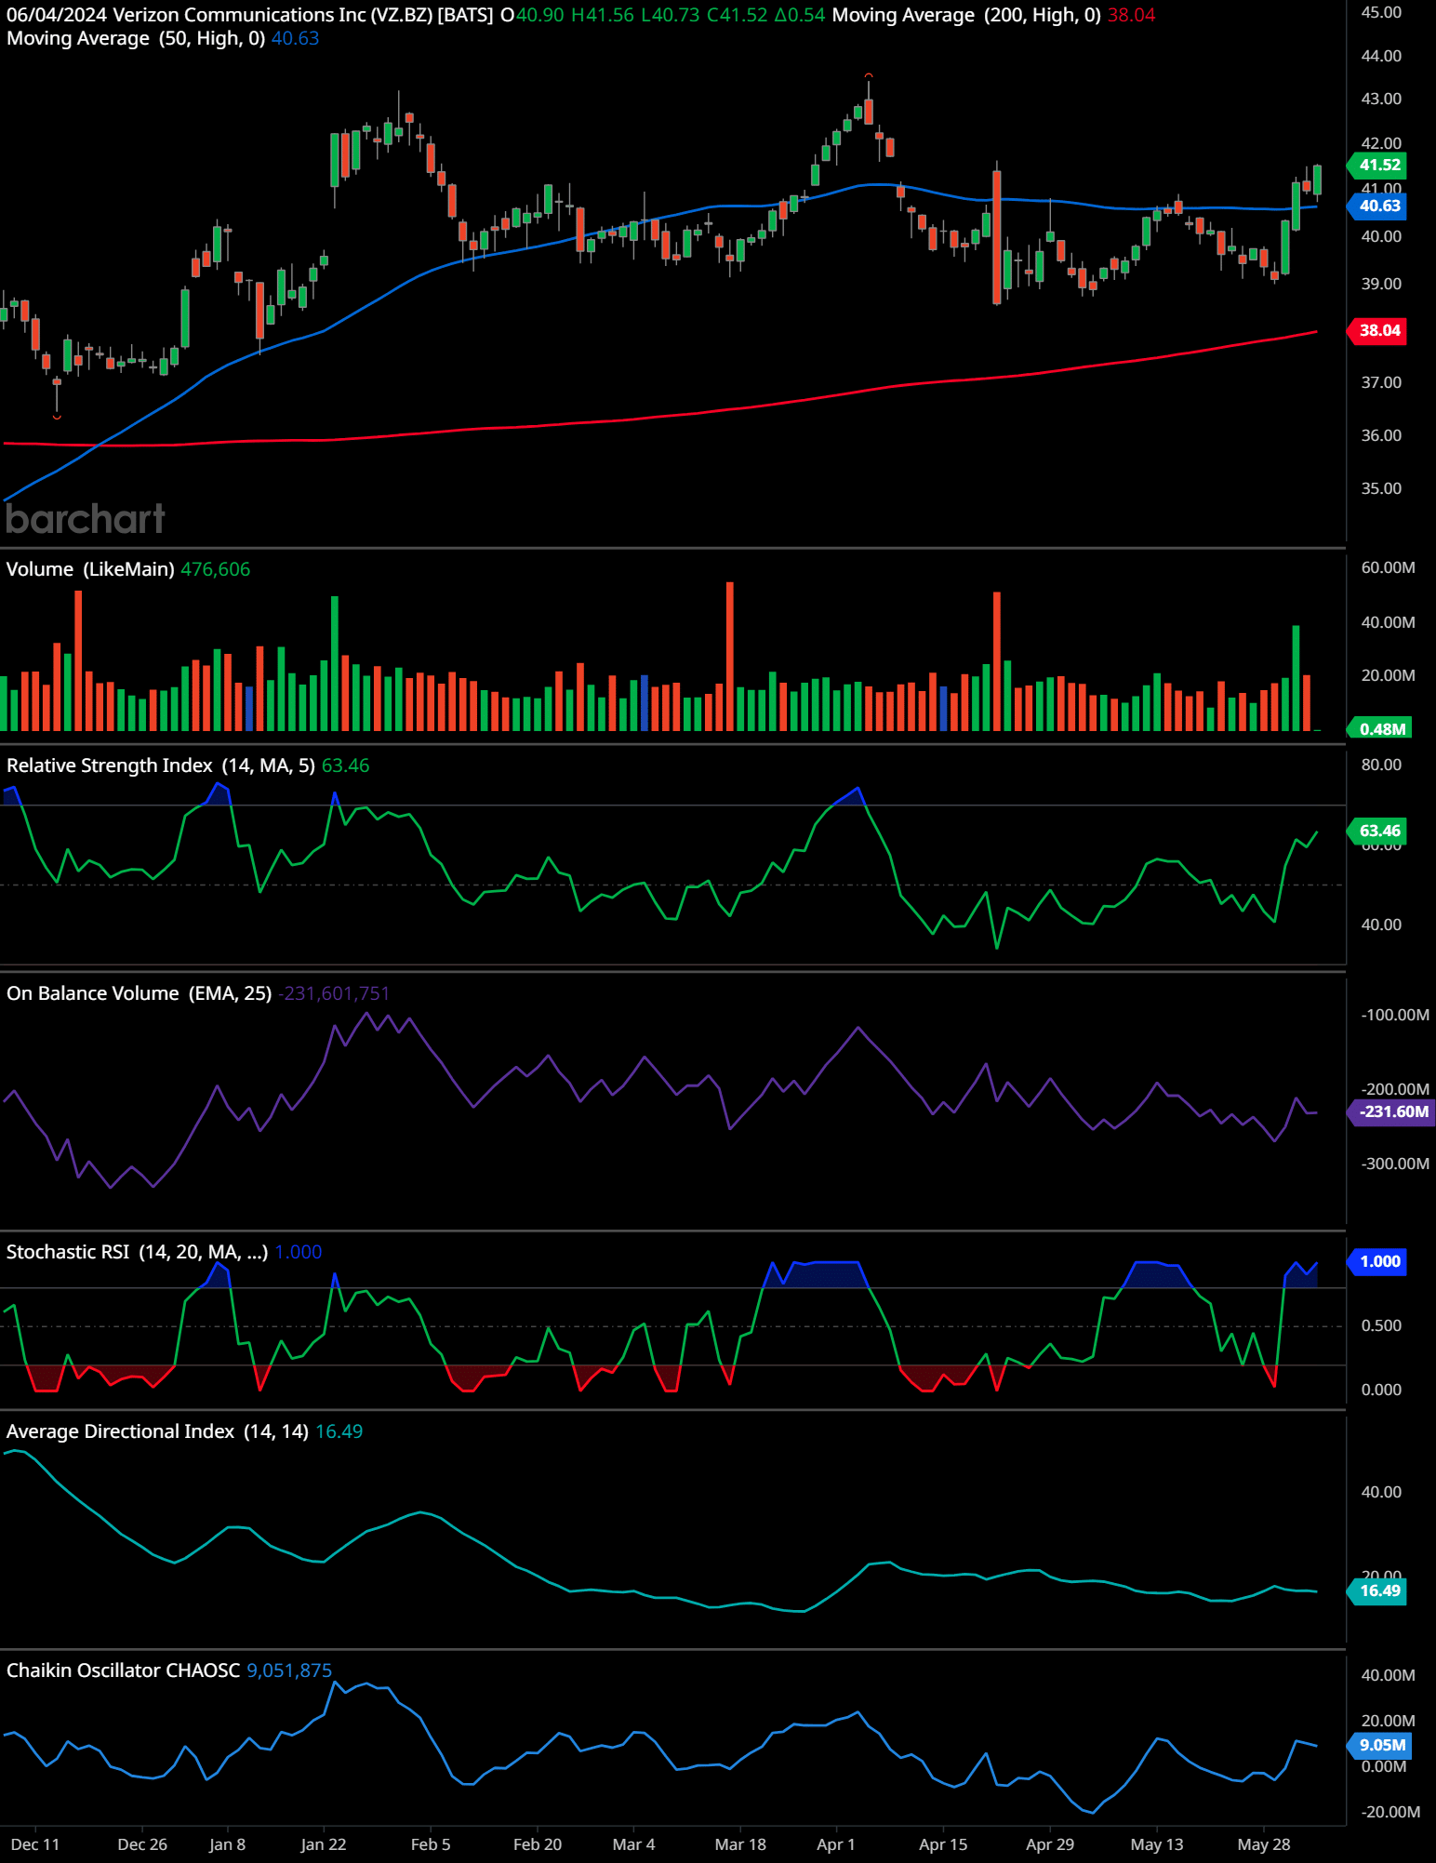
Task: Click the 80.00 RSI axis label
Action: pos(1381,765)
